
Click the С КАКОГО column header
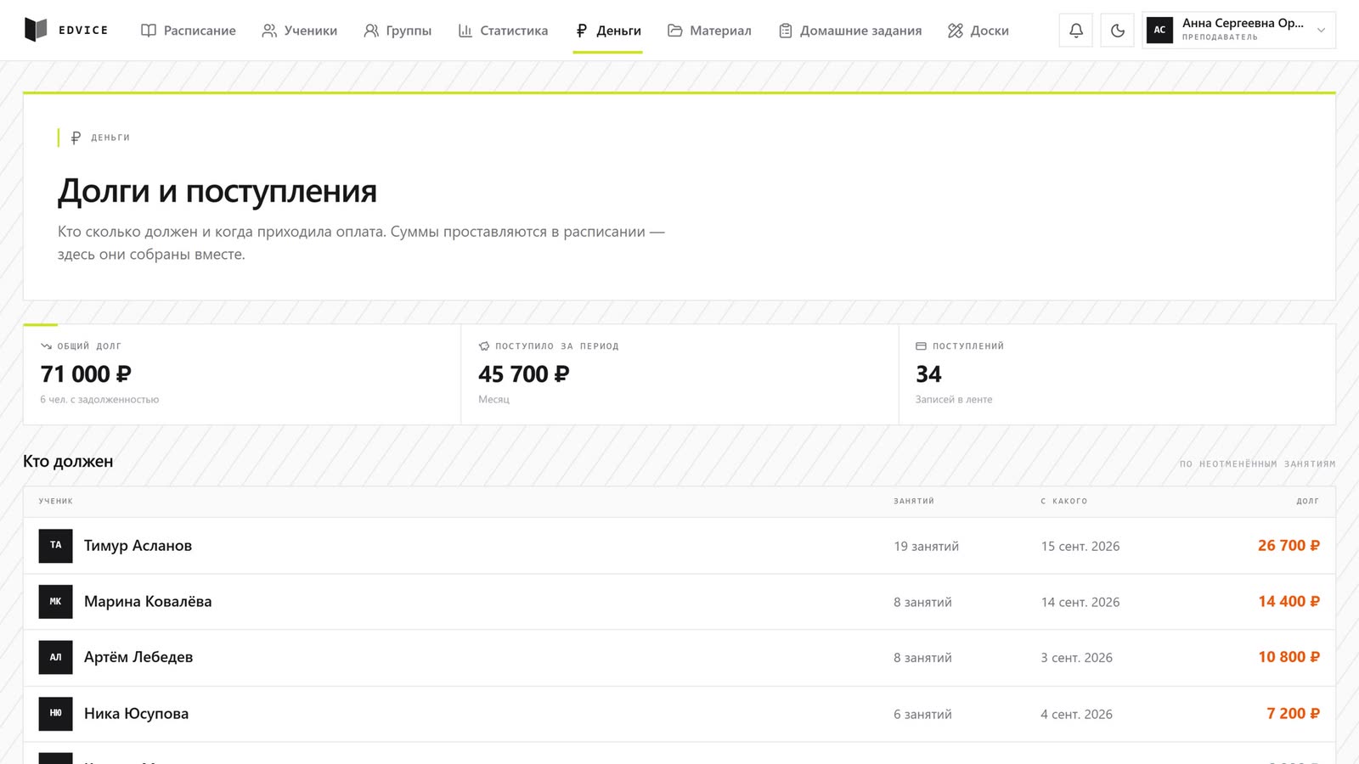pyautogui.click(x=1064, y=502)
